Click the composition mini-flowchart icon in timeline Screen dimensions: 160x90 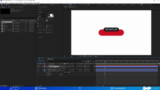(83, 61)
